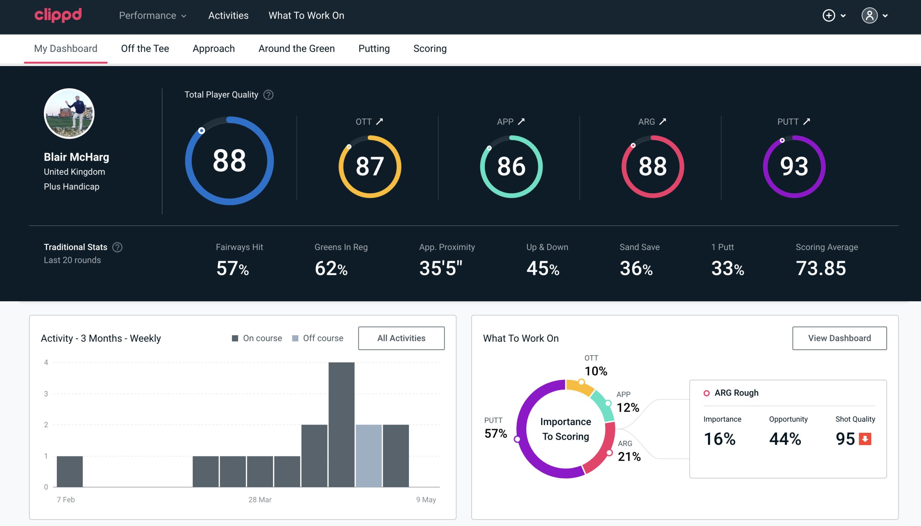Click the APP performance indicator icon

[x=522, y=122]
